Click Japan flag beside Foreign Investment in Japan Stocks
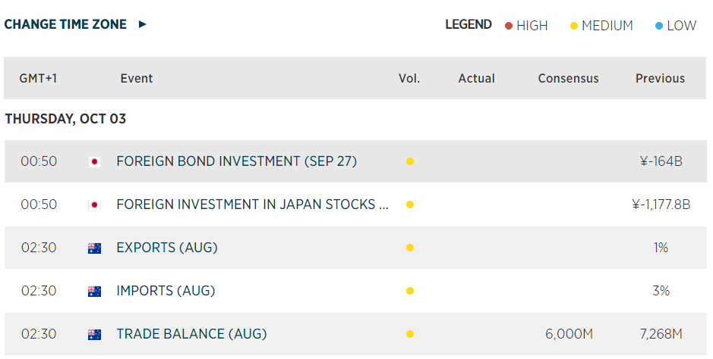713x359 pixels. [x=95, y=204]
